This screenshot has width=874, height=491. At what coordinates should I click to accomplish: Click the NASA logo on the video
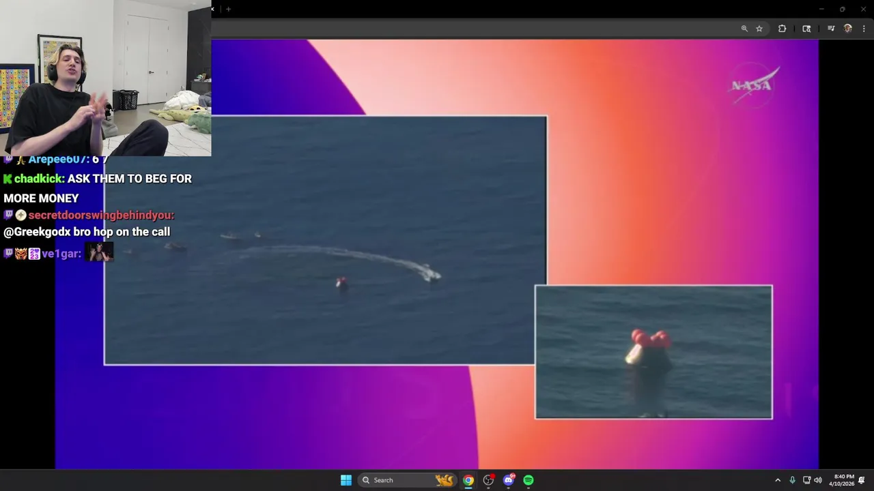click(754, 85)
